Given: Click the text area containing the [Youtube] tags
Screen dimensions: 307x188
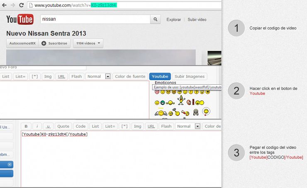Looking at the screenshot, I should coord(121,159).
